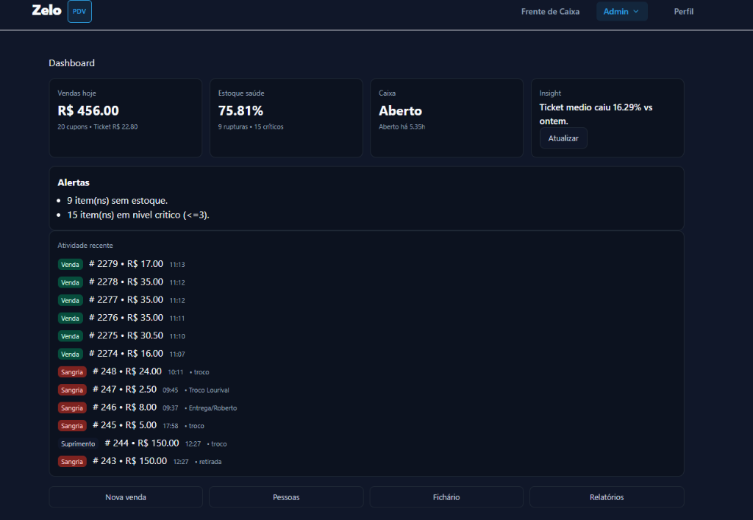This screenshot has width=753, height=520.
Task: Open the Admin dropdown in the top bar
Action: pyautogui.click(x=621, y=11)
